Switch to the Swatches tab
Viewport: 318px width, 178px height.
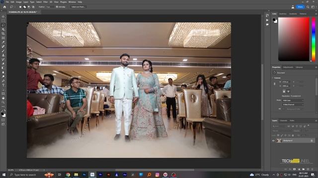coord(283,14)
